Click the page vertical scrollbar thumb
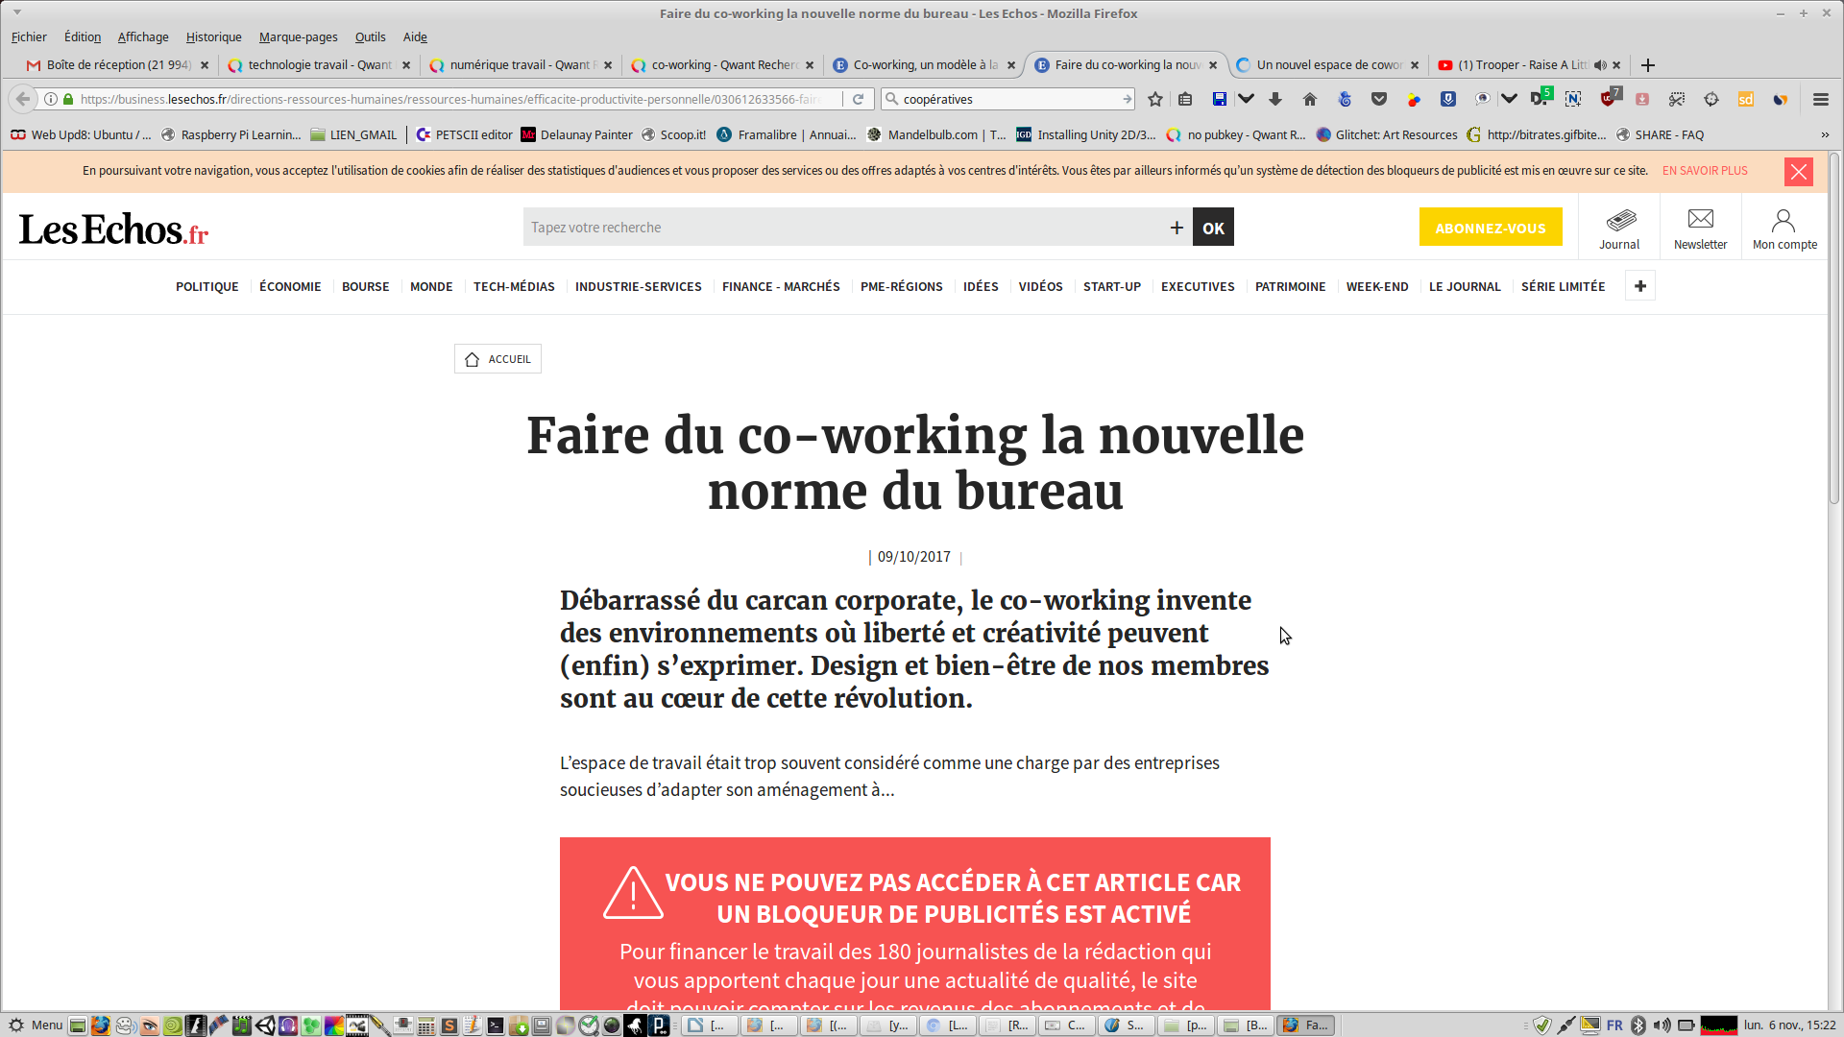Screen dimensions: 1844x1037 tap(1834, 326)
